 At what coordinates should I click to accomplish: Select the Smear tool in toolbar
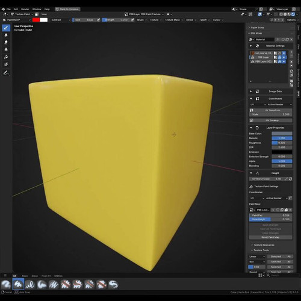click(6, 42)
